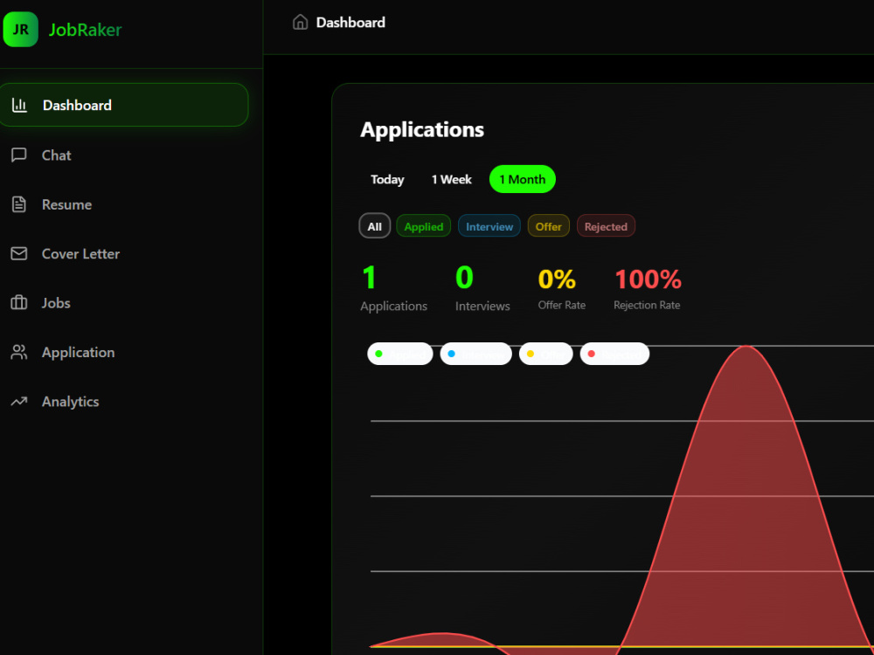
Task: Click the JR logo badge
Action: [x=21, y=30]
